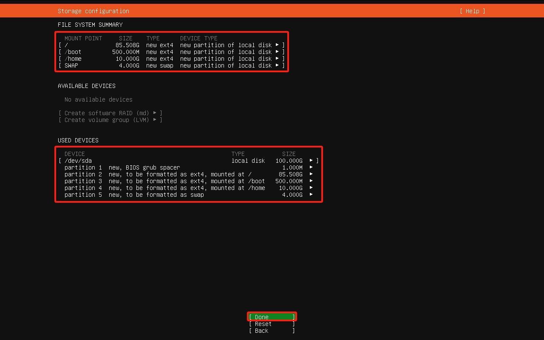Select the /boot mount point entry

172,52
